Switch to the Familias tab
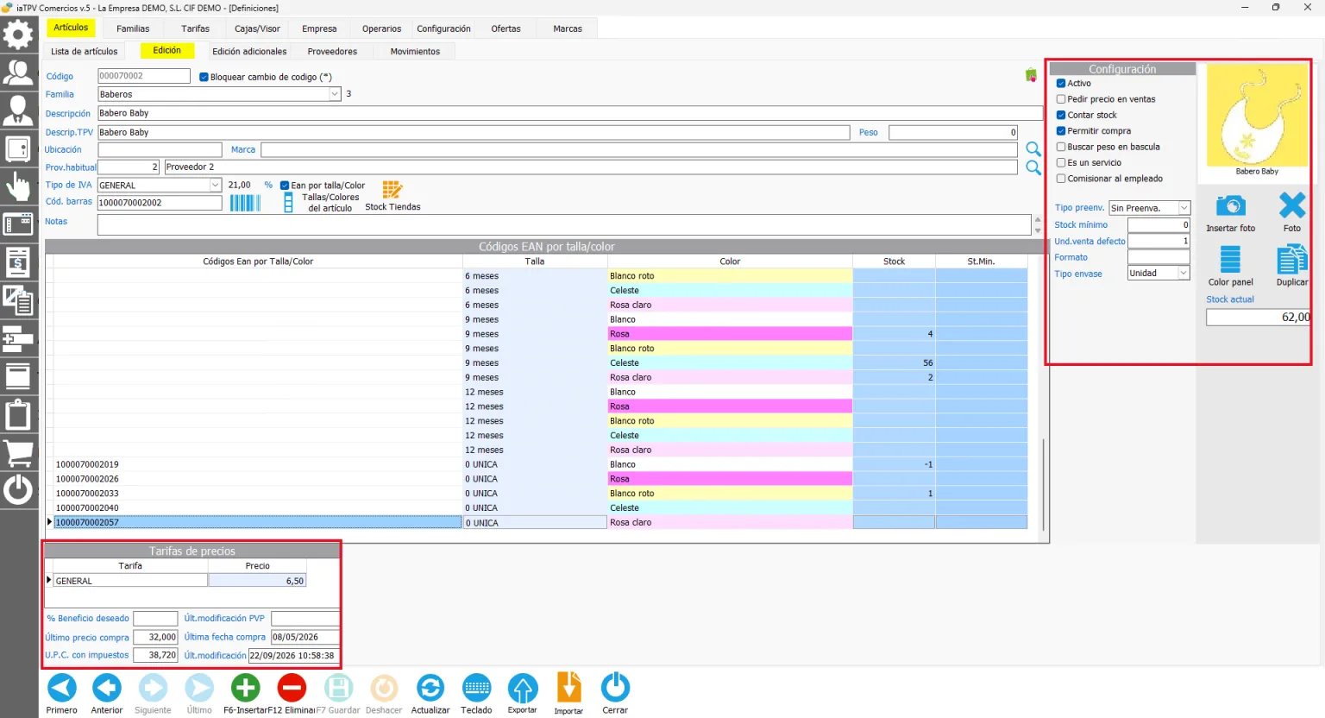1325x718 pixels. [133, 28]
